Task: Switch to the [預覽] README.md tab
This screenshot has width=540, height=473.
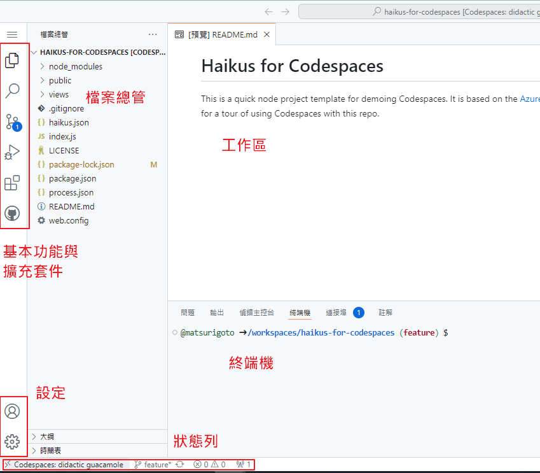Action: click(x=222, y=34)
